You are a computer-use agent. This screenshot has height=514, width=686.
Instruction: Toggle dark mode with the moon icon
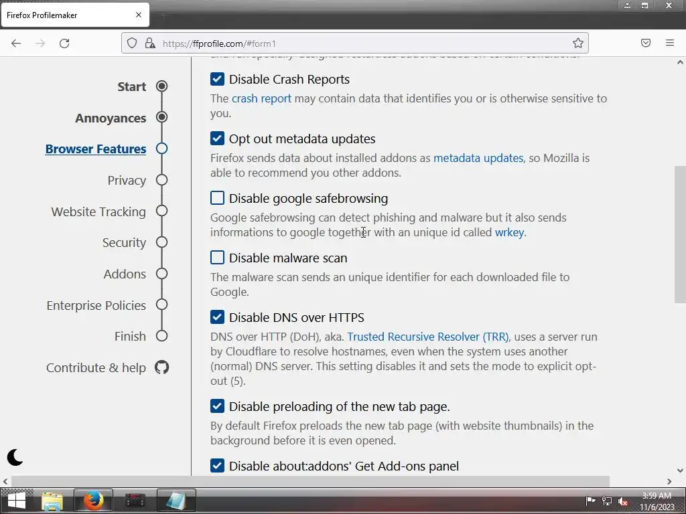(x=15, y=457)
